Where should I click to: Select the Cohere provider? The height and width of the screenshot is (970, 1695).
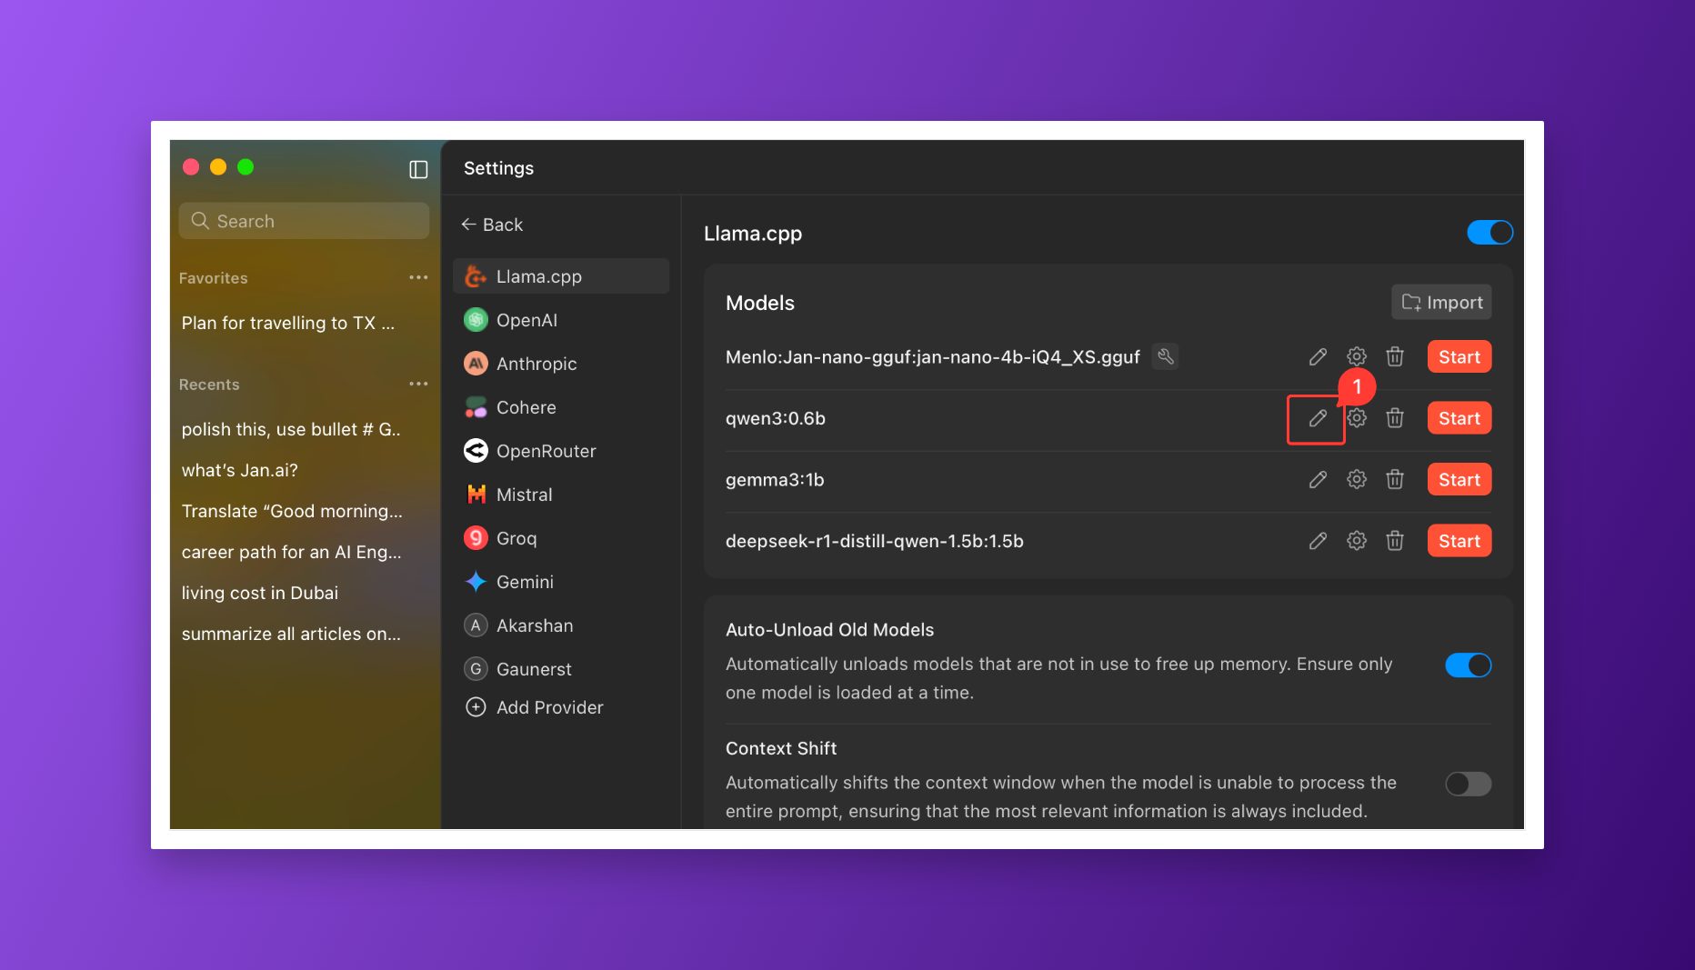pos(561,407)
